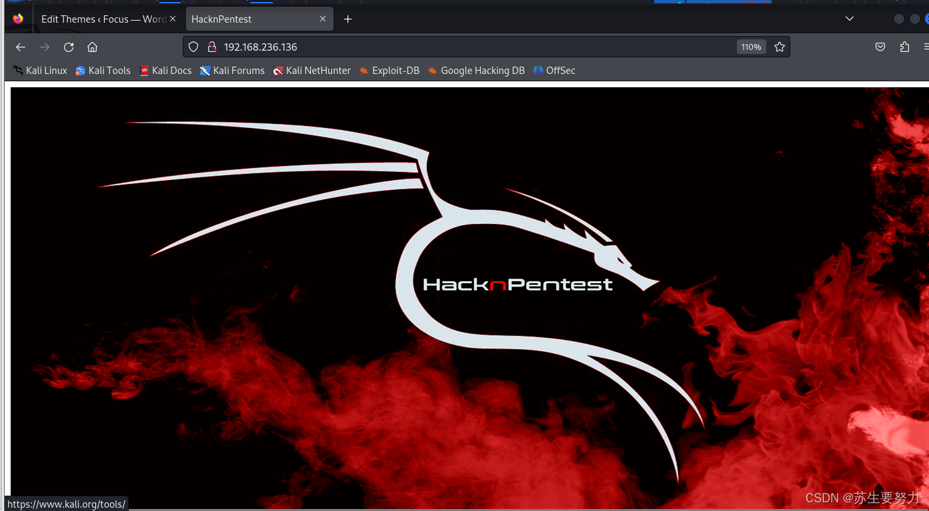929x511 pixels.
Task: Open the Kali Tools bookmark
Action: pos(103,70)
